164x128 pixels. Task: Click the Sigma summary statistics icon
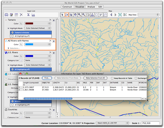point(28,15)
